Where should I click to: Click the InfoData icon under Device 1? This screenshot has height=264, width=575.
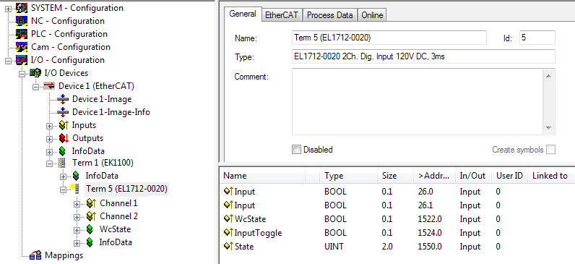coord(63,151)
